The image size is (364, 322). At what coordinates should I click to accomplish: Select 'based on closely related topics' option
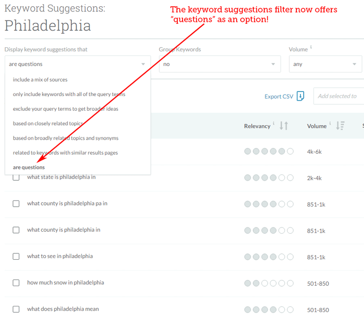click(48, 124)
